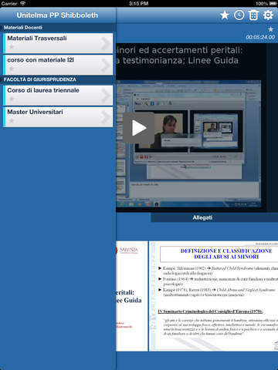Expand Corso di laurea triennale chevron
The height and width of the screenshot is (370, 278).
point(106,96)
